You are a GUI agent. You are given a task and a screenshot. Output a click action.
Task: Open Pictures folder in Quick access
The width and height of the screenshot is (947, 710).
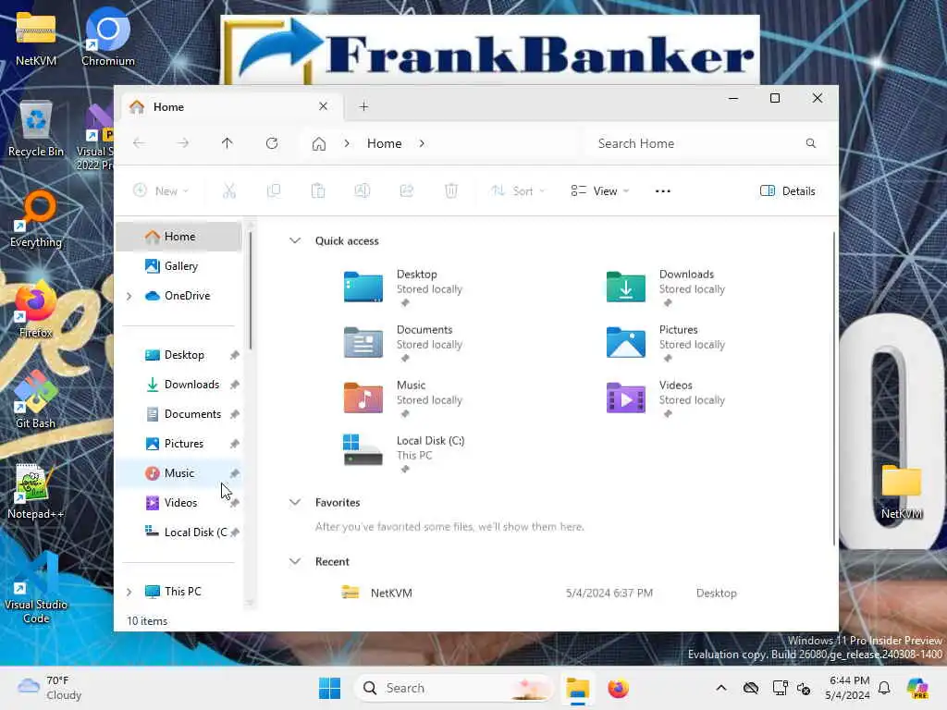666,343
